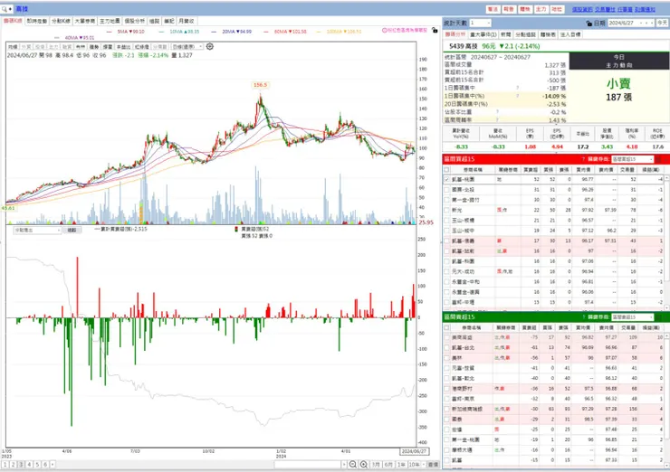Click the lock icon beside 日期 label
The height and width of the screenshot is (472, 670).
(x=589, y=23)
